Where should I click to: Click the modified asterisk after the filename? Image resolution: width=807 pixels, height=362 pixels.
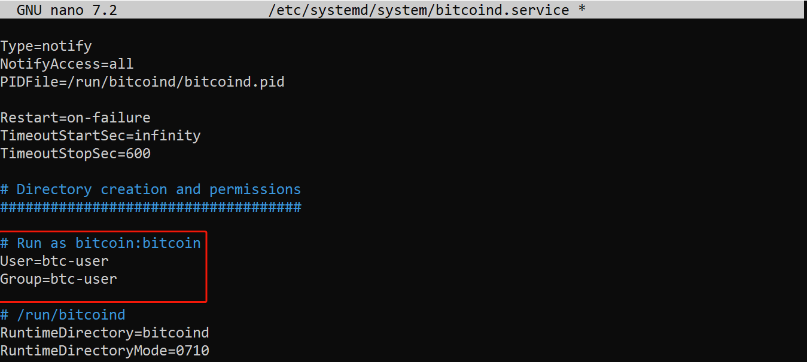click(582, 11)
